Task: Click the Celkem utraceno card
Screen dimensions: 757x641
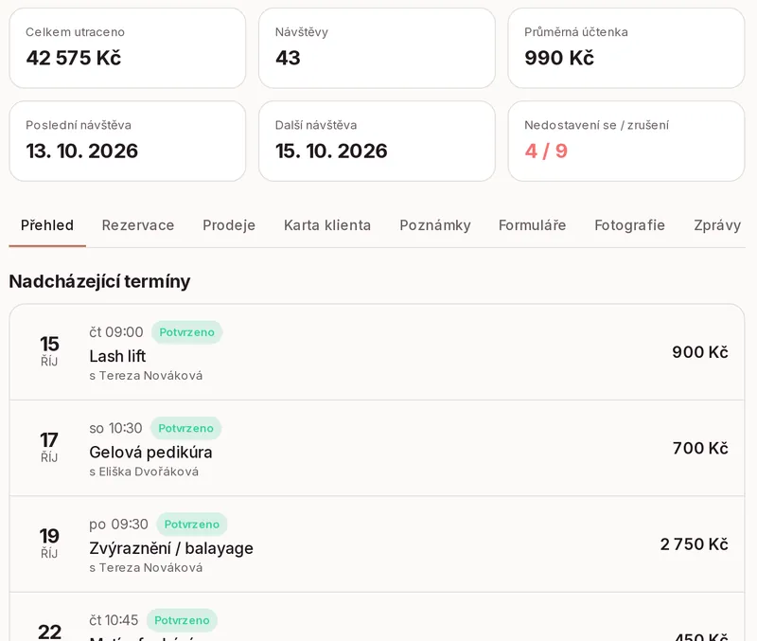Action: [x=128, y=48]
